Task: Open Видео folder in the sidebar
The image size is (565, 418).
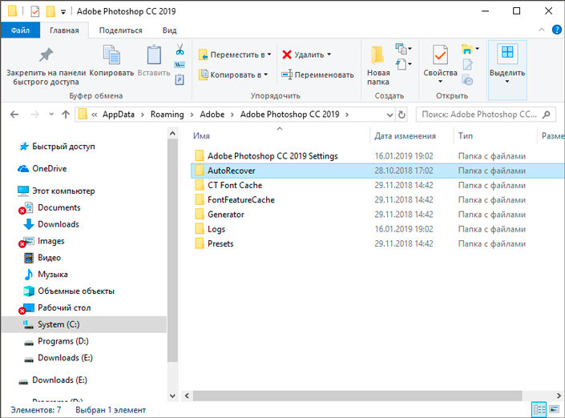Action: pos(42,258)
